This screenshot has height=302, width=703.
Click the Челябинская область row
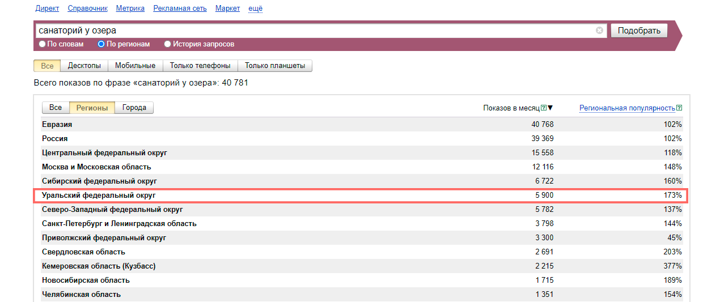coord(361,294)
